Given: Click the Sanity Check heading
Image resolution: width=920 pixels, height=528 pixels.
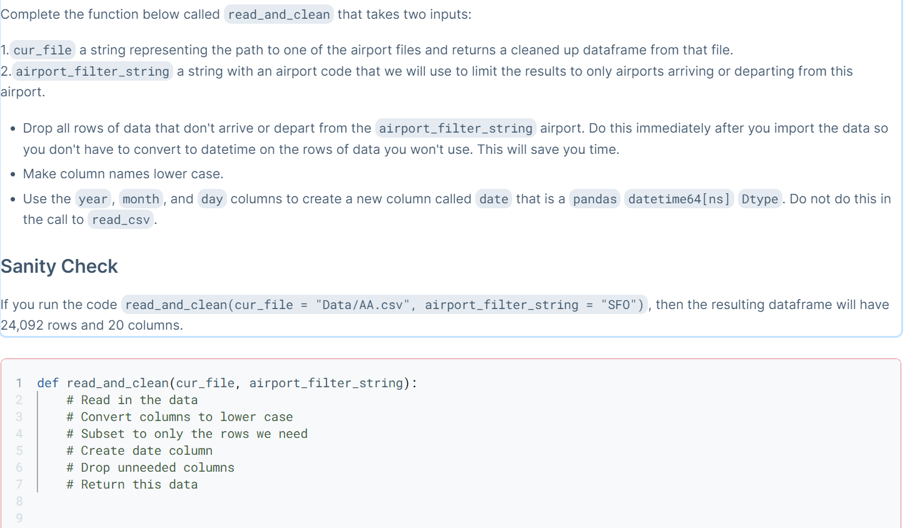Looking at the screenshot, I should point(59,267).
